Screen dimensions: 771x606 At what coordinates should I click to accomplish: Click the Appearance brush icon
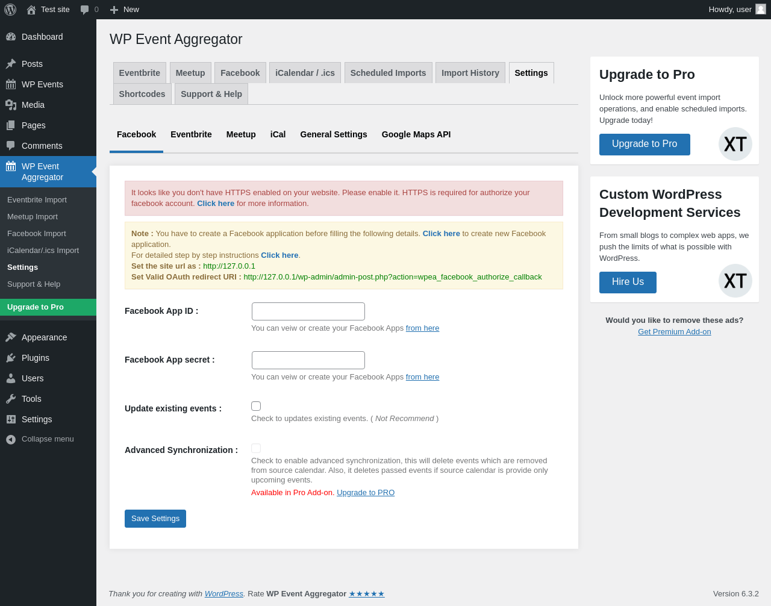point(11,337)
